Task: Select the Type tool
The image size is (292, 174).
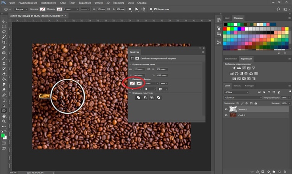Action: (4, 100)
